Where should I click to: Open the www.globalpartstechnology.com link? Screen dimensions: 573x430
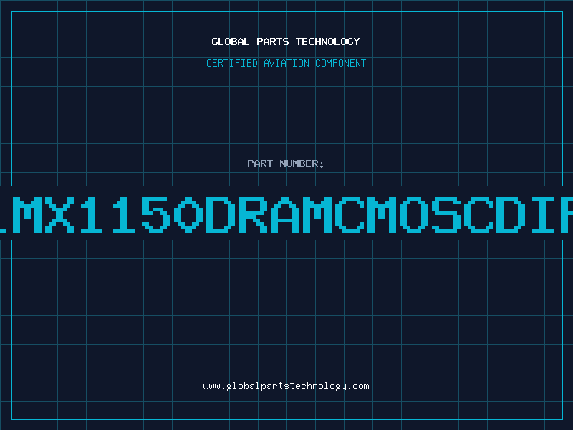[286, 386]
